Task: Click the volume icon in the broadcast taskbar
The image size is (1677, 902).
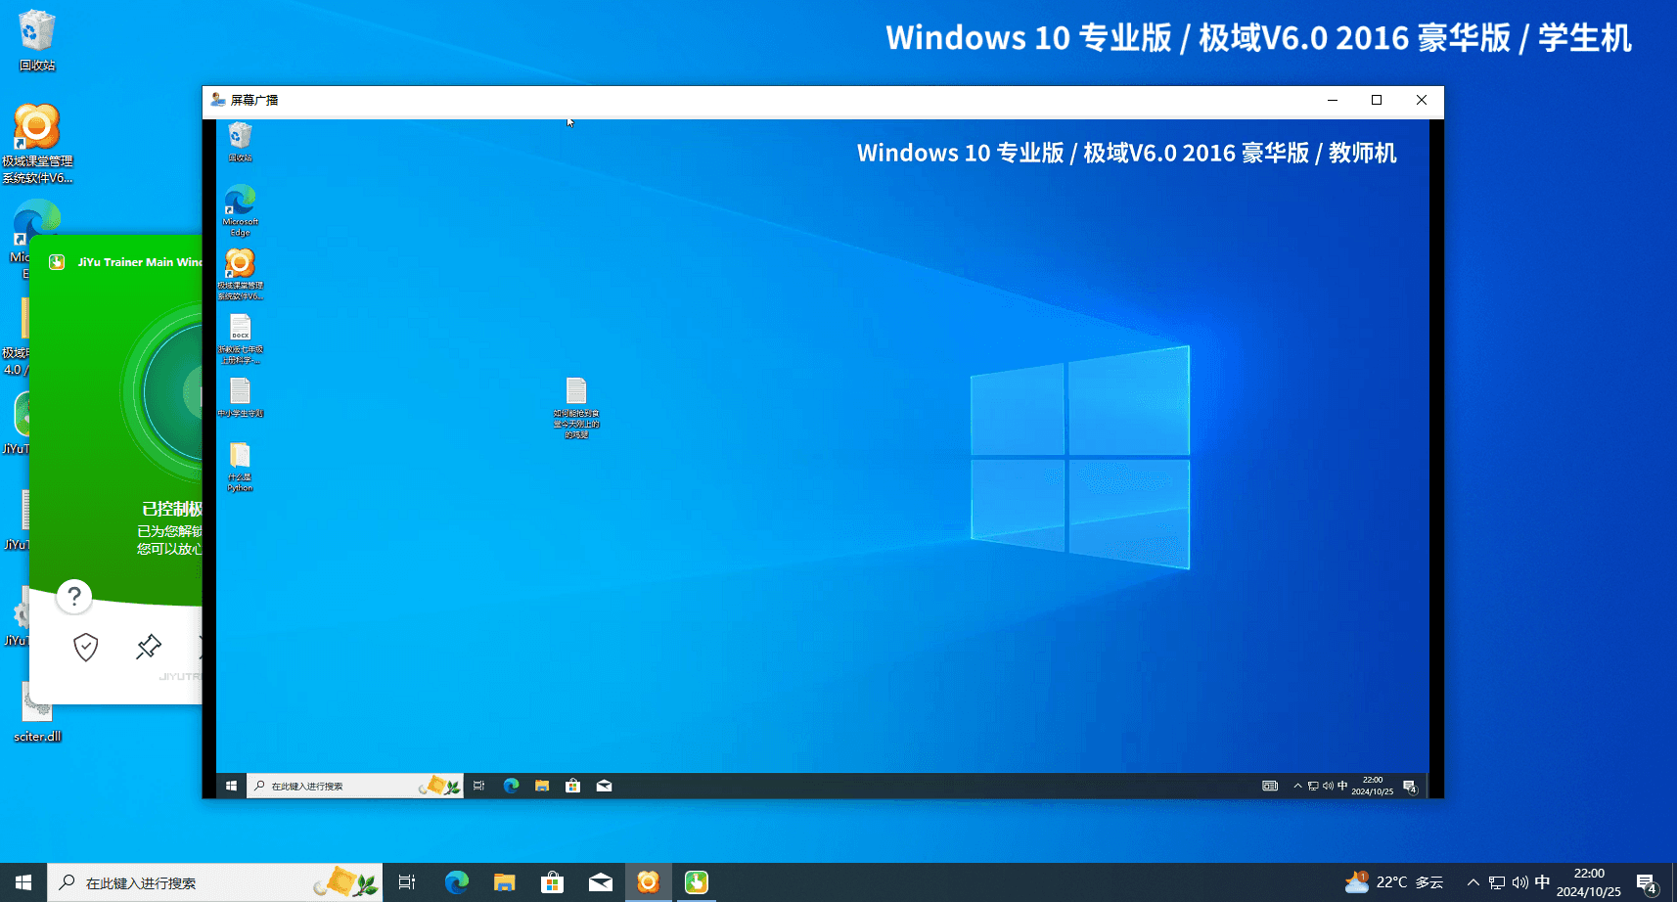Action: 1328,786
